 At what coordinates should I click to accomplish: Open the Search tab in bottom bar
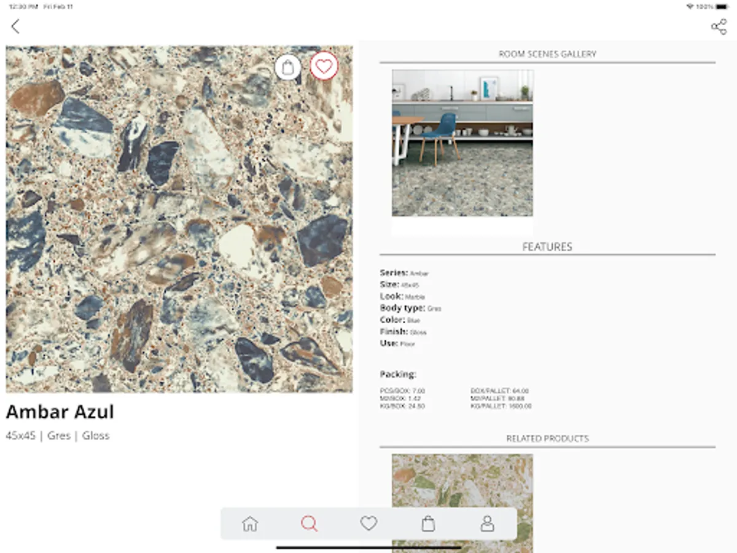click(309, 524)
